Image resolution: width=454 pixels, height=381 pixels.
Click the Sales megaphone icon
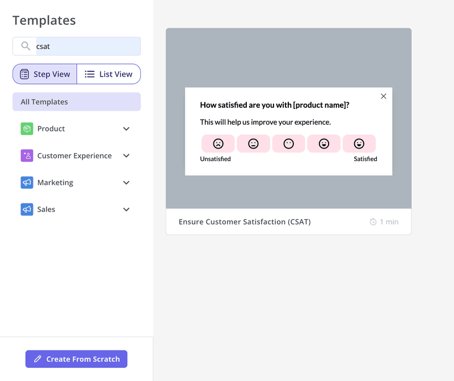pos(27,209)
